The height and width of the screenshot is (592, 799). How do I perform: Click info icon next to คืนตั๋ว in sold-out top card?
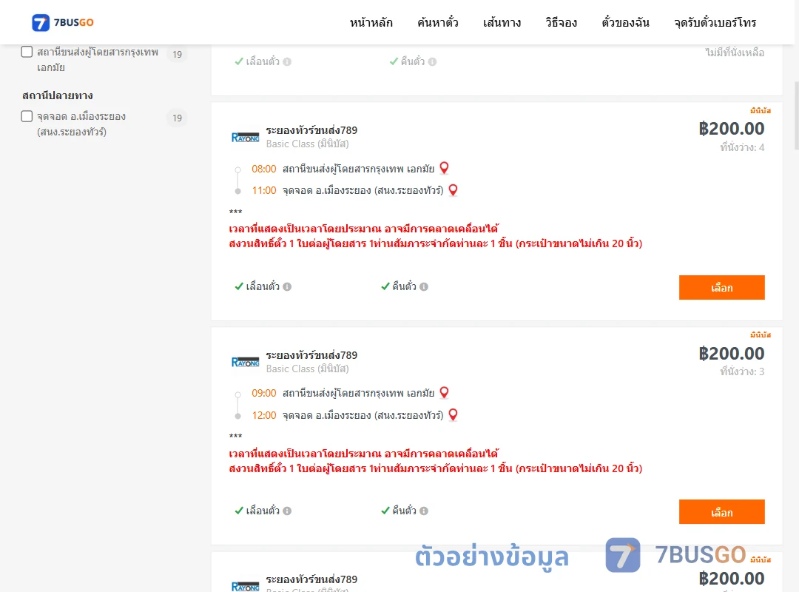(x=433, y=61)
